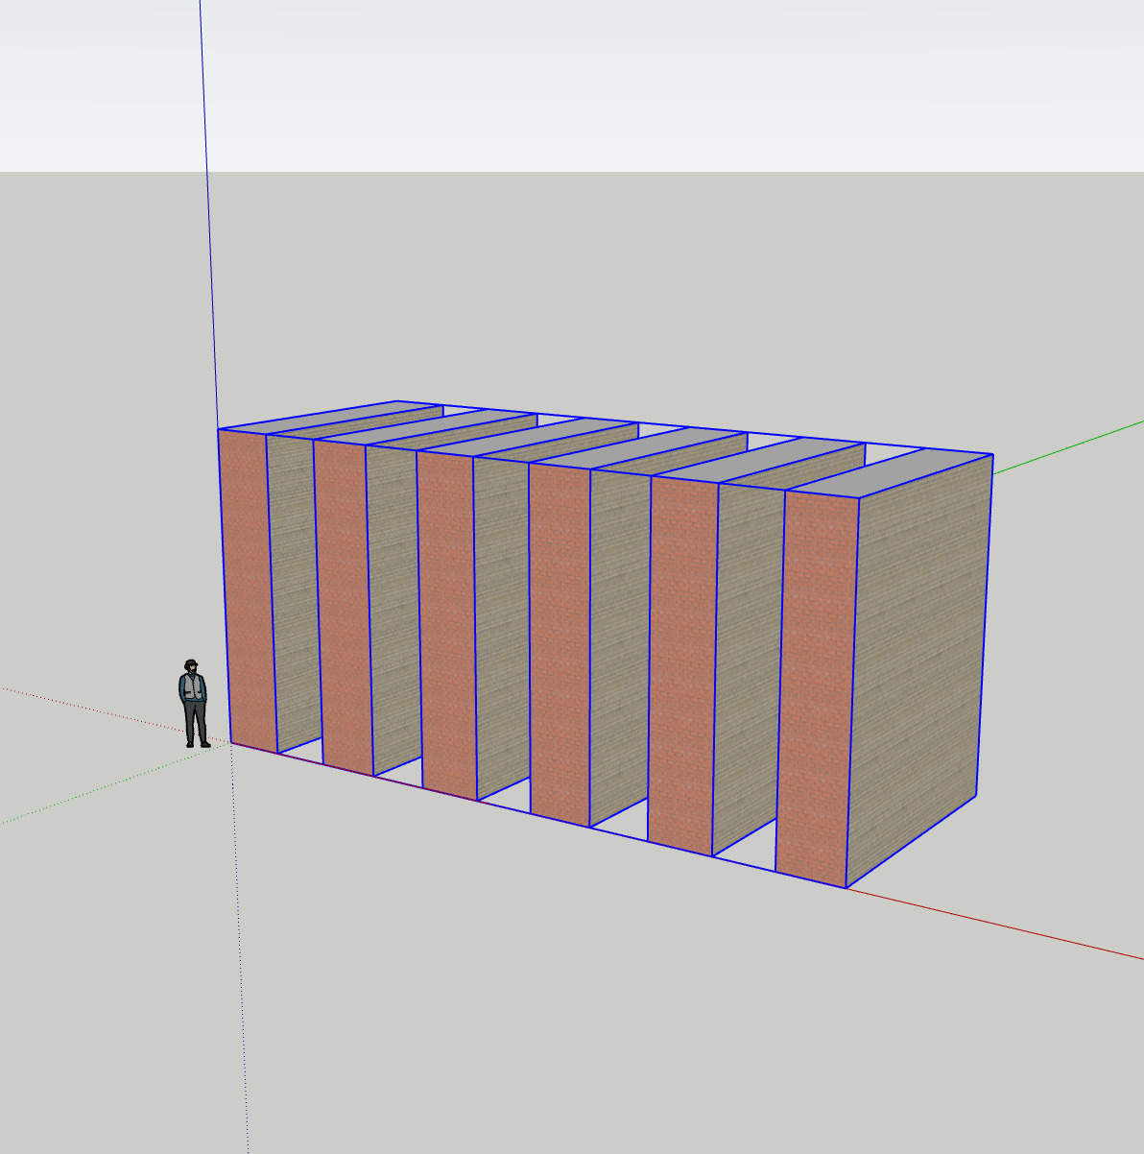The width and height of the screenshot is (1144, 1154).
Task: Select the brick front face nearest the scale figure
Action: [248, 590]
